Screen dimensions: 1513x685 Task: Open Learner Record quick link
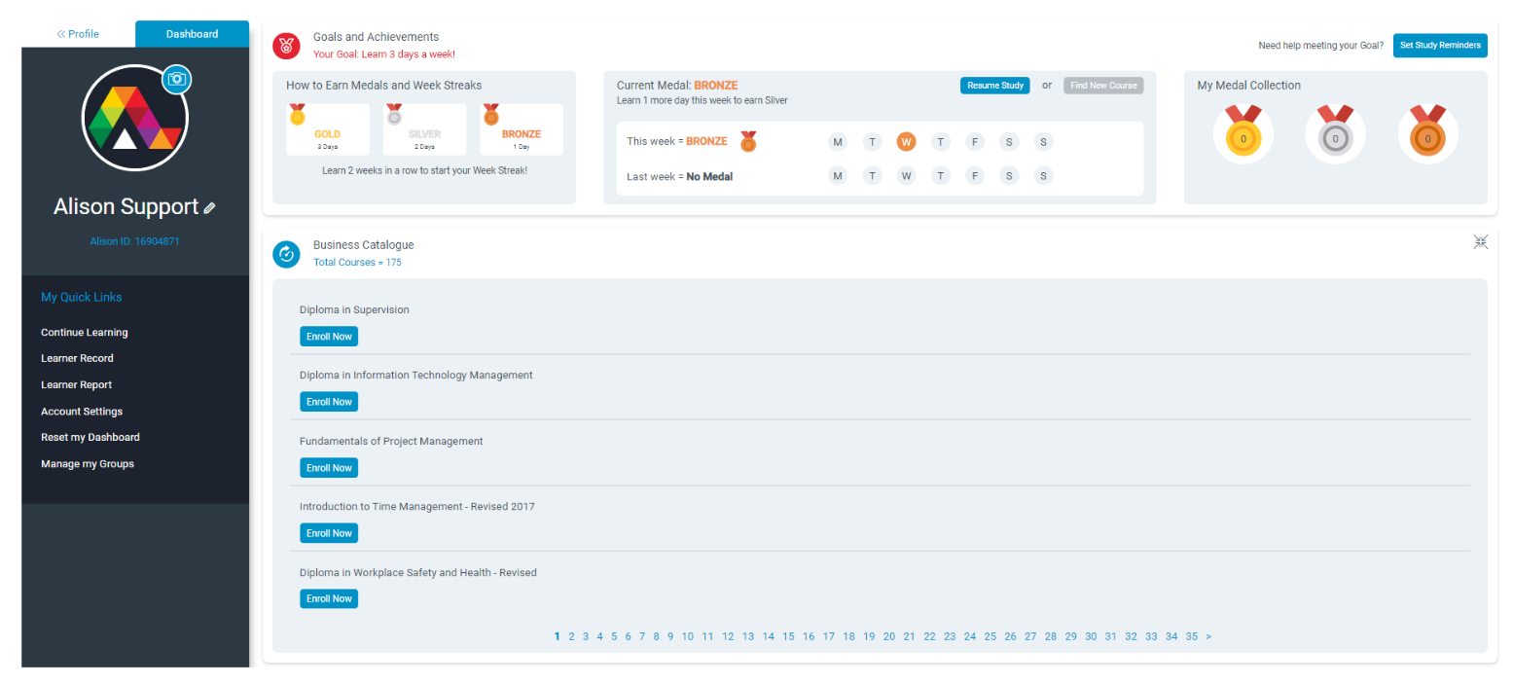(77, 358)
